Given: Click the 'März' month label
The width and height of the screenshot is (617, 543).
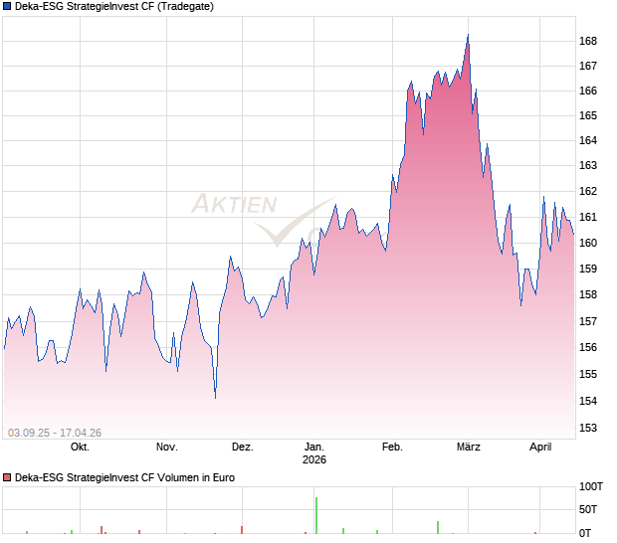Looking at the screenshot, I should point(469,448).
